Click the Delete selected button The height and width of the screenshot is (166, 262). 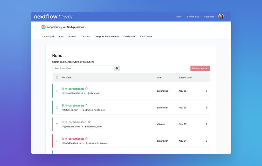(200, 68)
